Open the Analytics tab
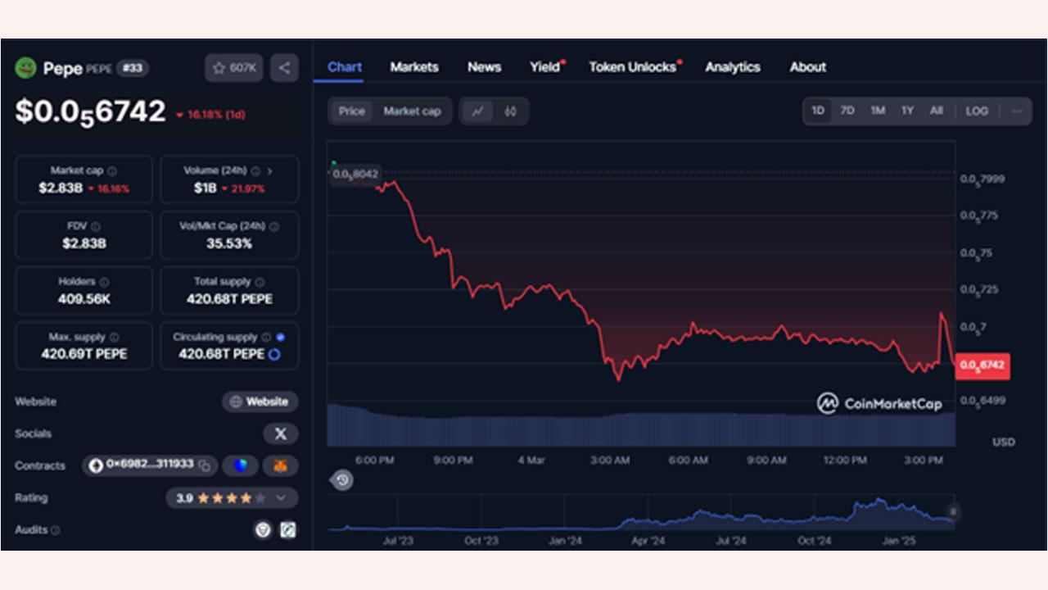 733,67
